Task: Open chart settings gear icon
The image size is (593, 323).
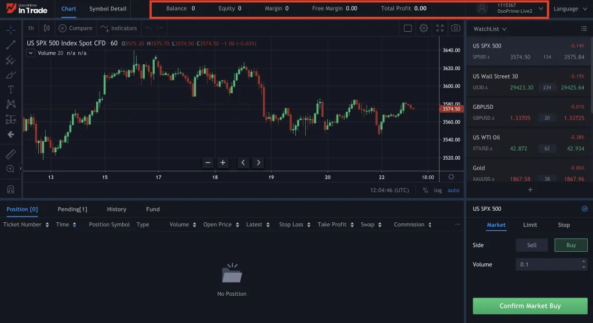Action: [423, 28]
